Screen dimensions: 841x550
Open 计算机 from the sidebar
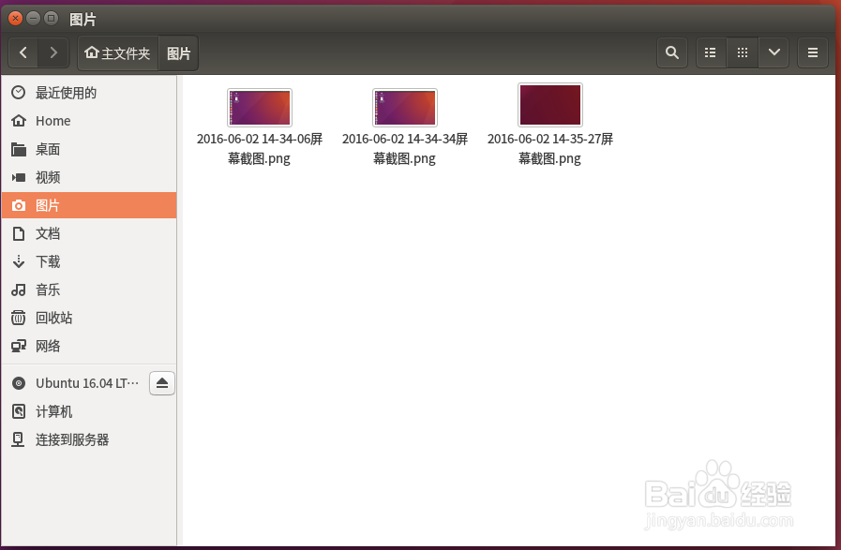click(56, 411)
